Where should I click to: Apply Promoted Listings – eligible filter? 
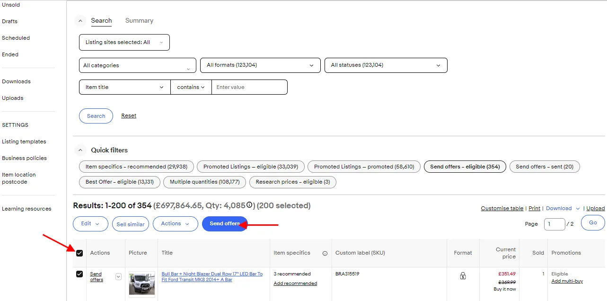251,167
